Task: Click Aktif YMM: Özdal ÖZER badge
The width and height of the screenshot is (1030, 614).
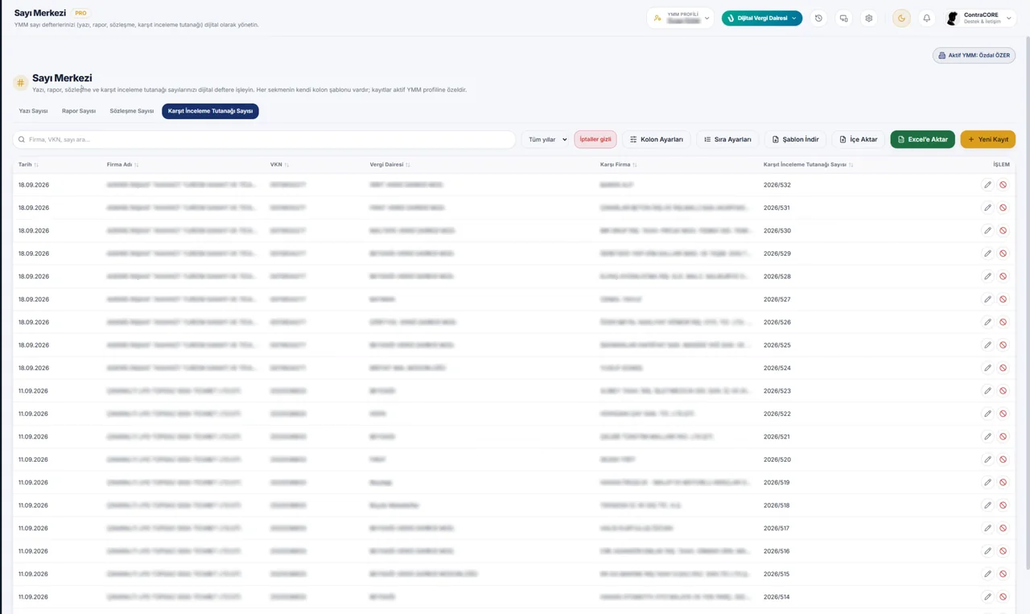Action: (x=974, y=56)
